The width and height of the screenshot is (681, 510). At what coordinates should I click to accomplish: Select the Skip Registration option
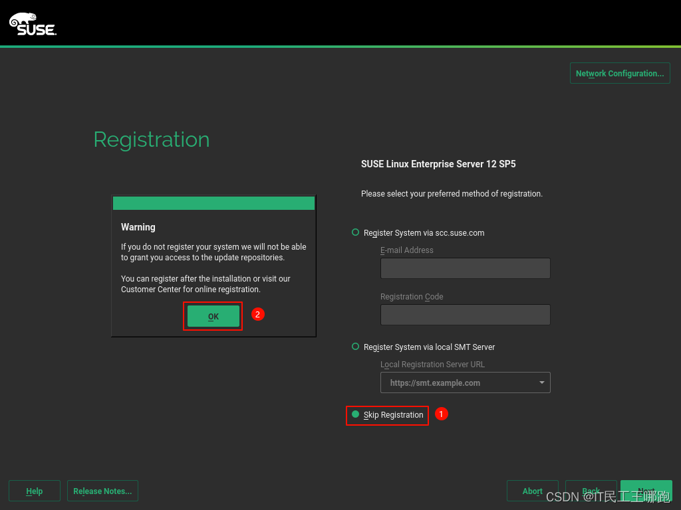(387, 414)
